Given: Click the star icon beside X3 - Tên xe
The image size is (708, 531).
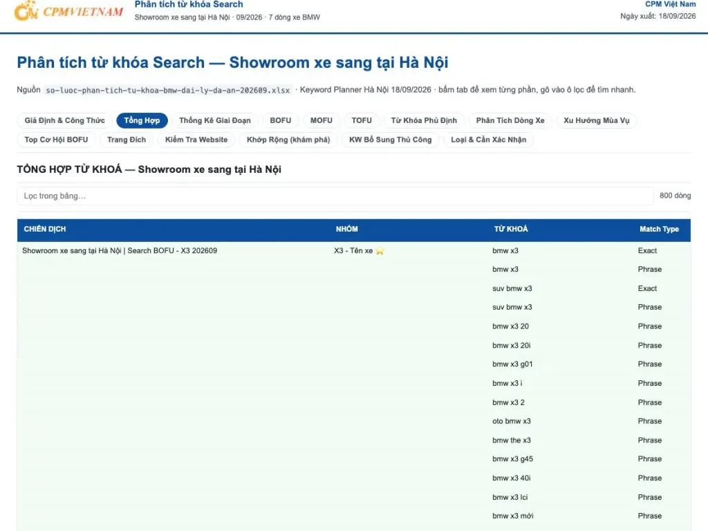Looking at the screenshot, I should [x=380, y=251].
